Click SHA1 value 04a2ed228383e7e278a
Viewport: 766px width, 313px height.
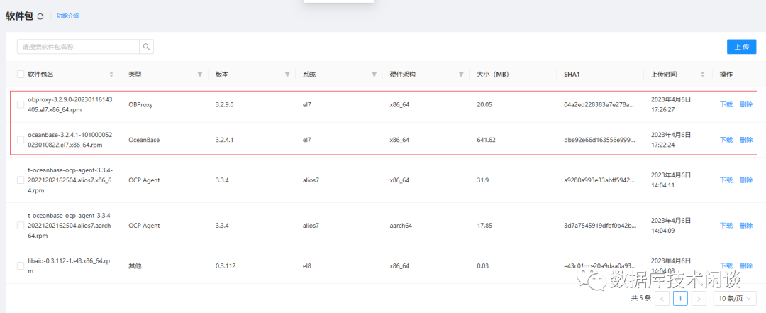[599, 104]
